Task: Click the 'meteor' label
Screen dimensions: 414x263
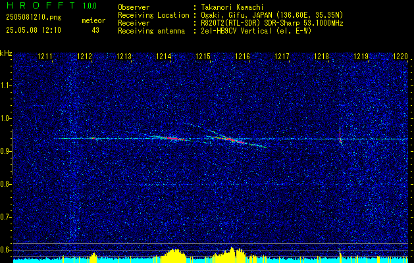Action: (93, 20)
